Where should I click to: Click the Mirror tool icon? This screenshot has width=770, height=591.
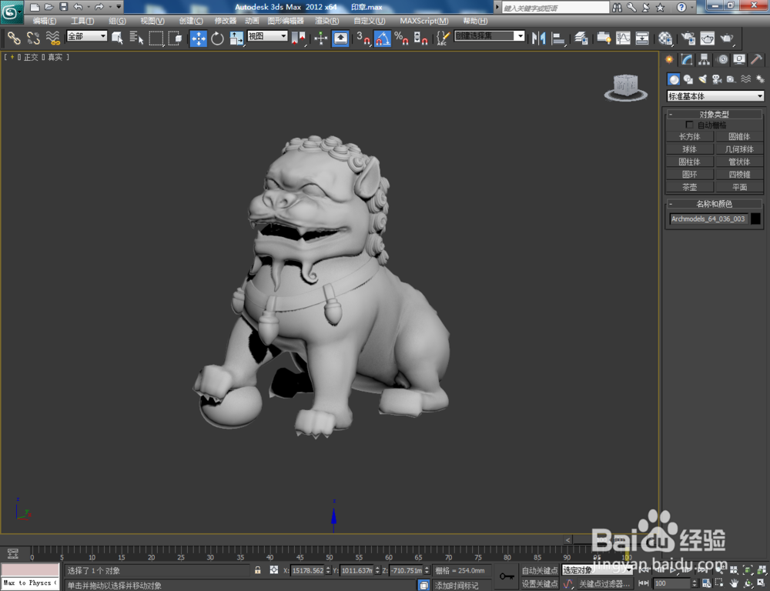click(x=539, y=38)
